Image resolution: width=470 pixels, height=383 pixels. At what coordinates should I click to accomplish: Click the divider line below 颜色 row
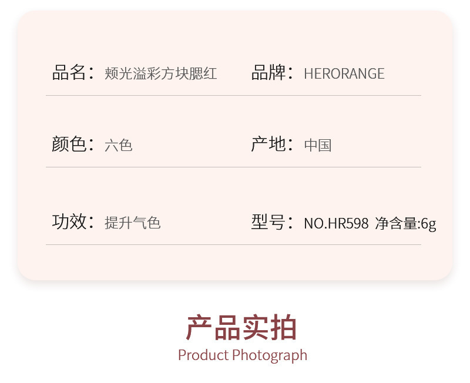(233, 167)
